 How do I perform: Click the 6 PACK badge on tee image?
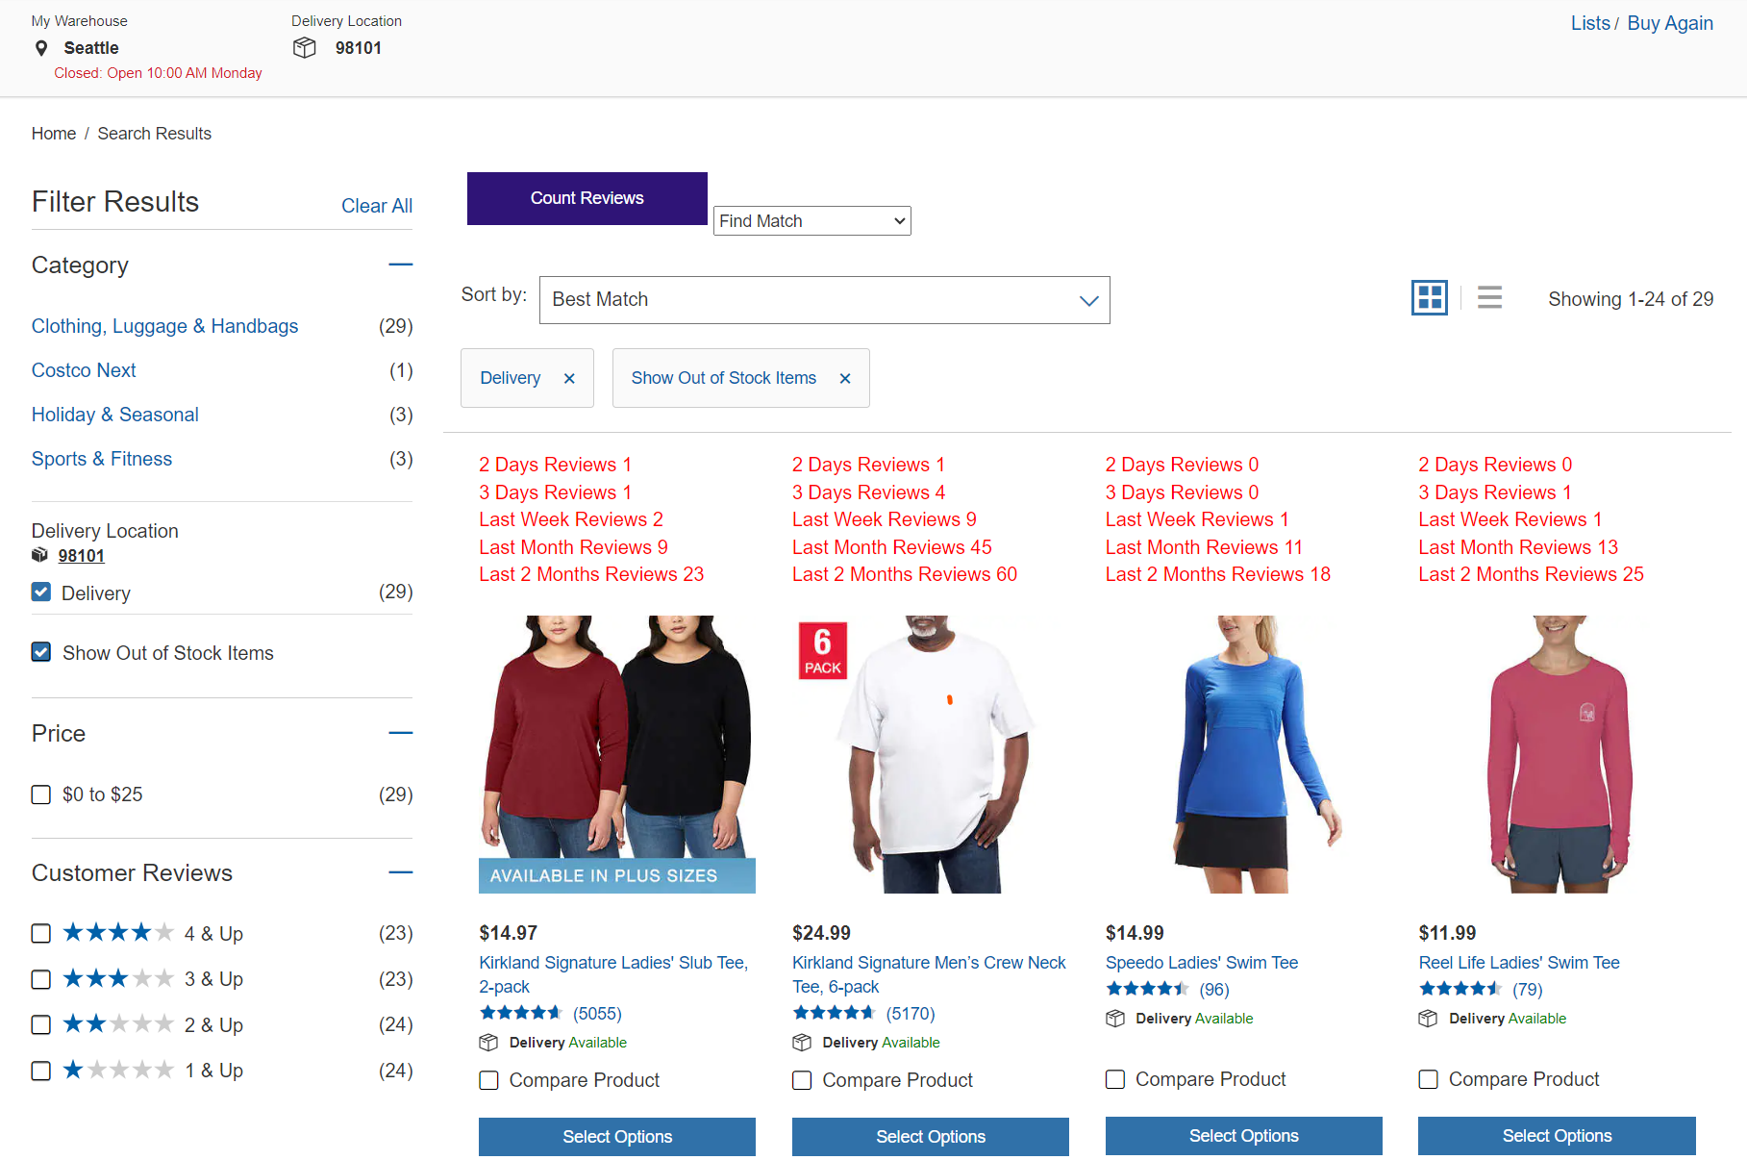[x=823, y=651]
